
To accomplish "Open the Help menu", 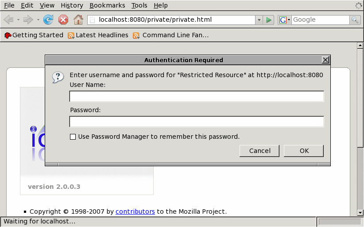I will click(161, 5).
